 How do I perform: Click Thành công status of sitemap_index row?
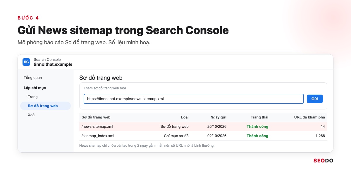(x=257, y=136)
